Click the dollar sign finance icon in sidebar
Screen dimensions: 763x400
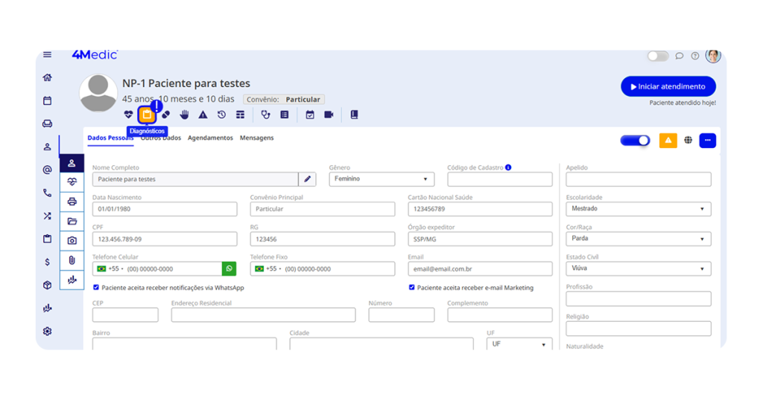click(x=48, y=262)
